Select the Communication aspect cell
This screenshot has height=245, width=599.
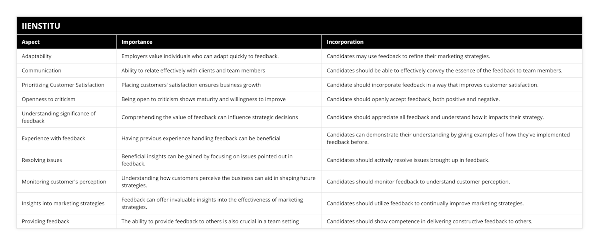[x=41, y=71]
